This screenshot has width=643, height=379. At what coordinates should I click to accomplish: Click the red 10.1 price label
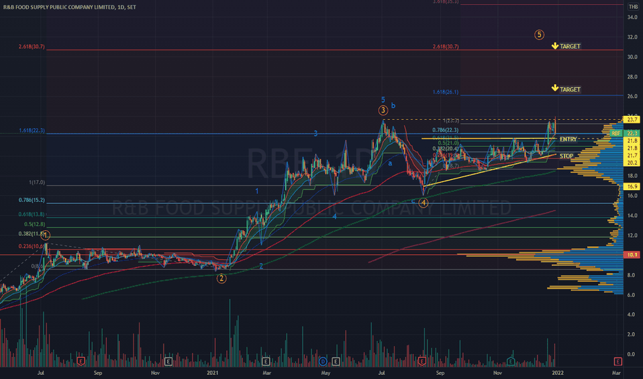click(x=632, y=255)
